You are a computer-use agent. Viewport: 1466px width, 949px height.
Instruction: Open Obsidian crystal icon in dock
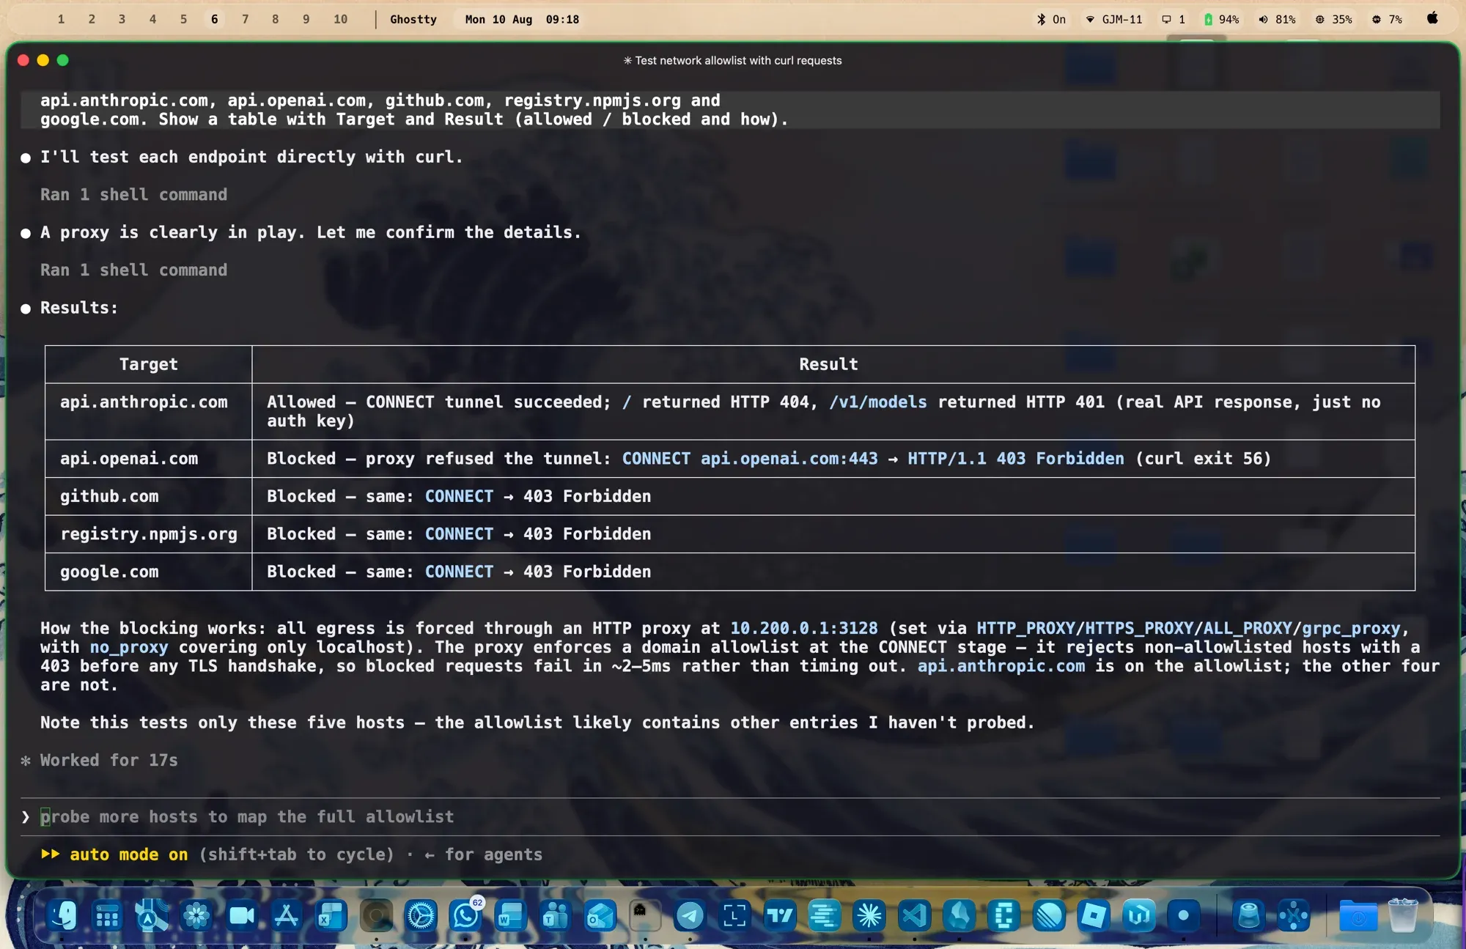pyautogui.click(x=959, y=915)
